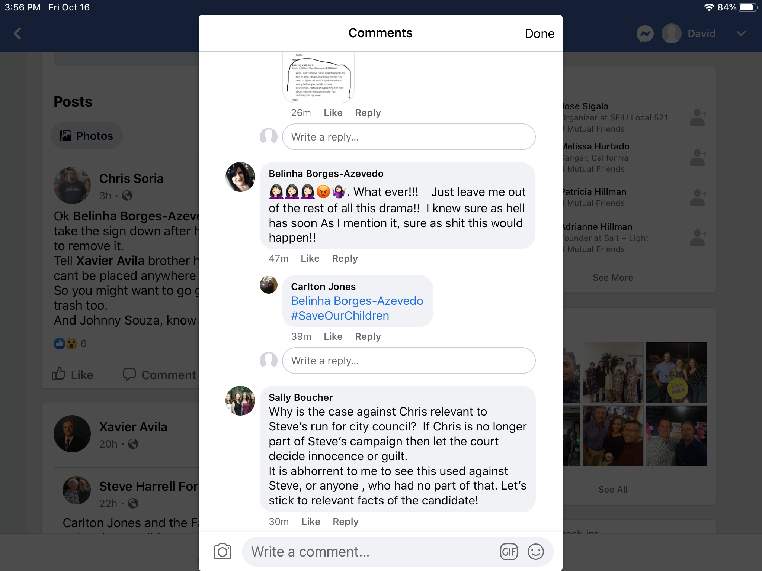Open the #SaveOurChildren hashtag link
The width and height of the screenshot is (762, 571).
click(340, 316)
